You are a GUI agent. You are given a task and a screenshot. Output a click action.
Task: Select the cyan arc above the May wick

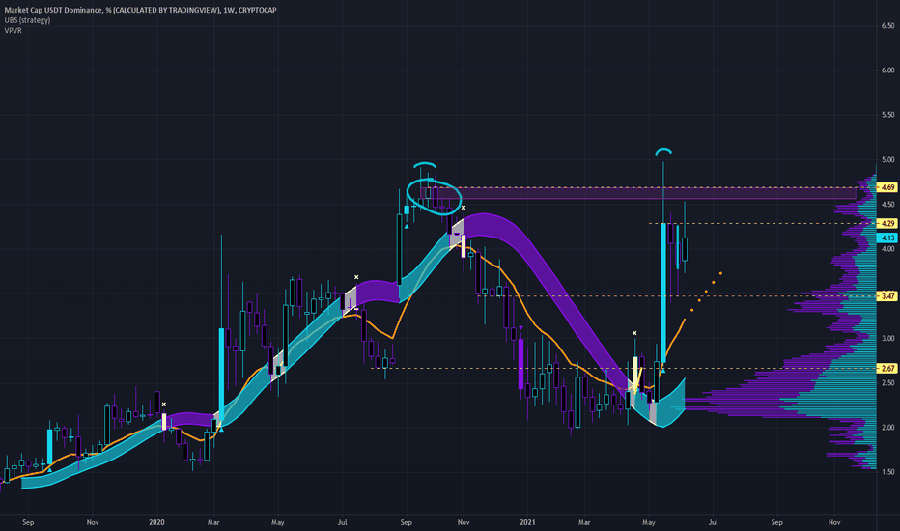663,152
